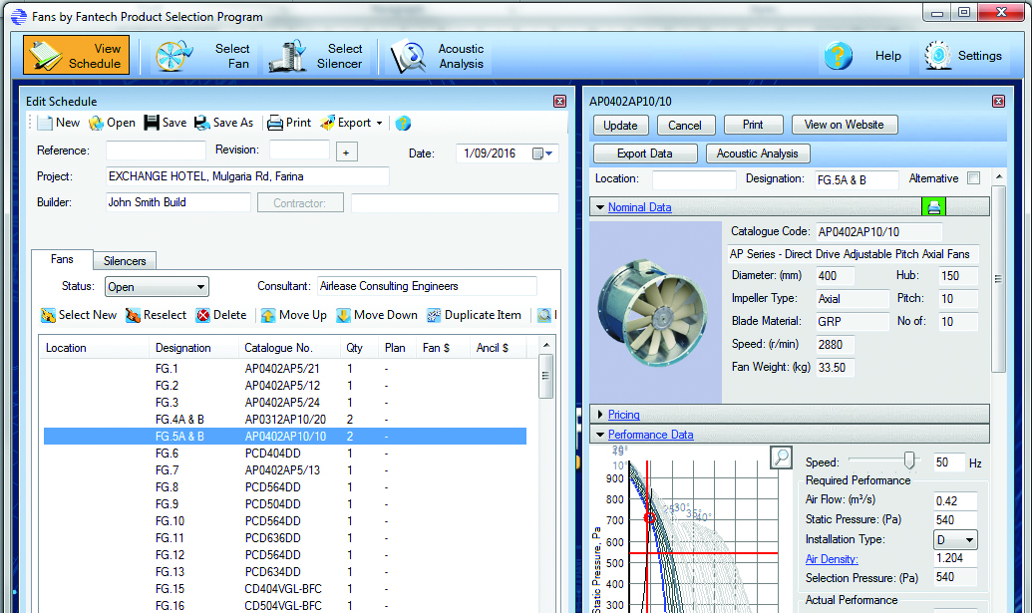Collapse the Nominal Data section arrow
The height and width of the screenshot is (613, 1032).
(599, 207)
